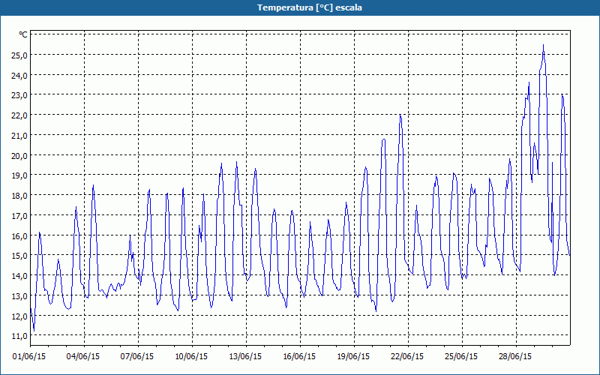The height and width of the screenshot is (375, 600).
Task: Click the °C unit label
Action: pyautogui.click(x=23, y=34)
